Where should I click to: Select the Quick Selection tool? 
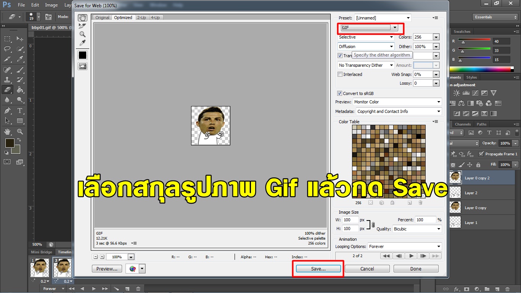click(20, 49)
